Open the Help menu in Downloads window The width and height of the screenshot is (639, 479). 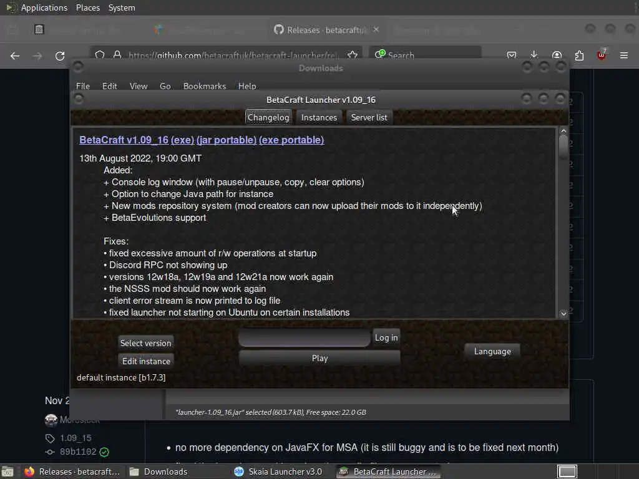247,86
